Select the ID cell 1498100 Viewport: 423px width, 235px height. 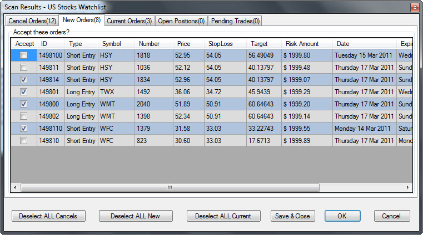click(51, 55)
